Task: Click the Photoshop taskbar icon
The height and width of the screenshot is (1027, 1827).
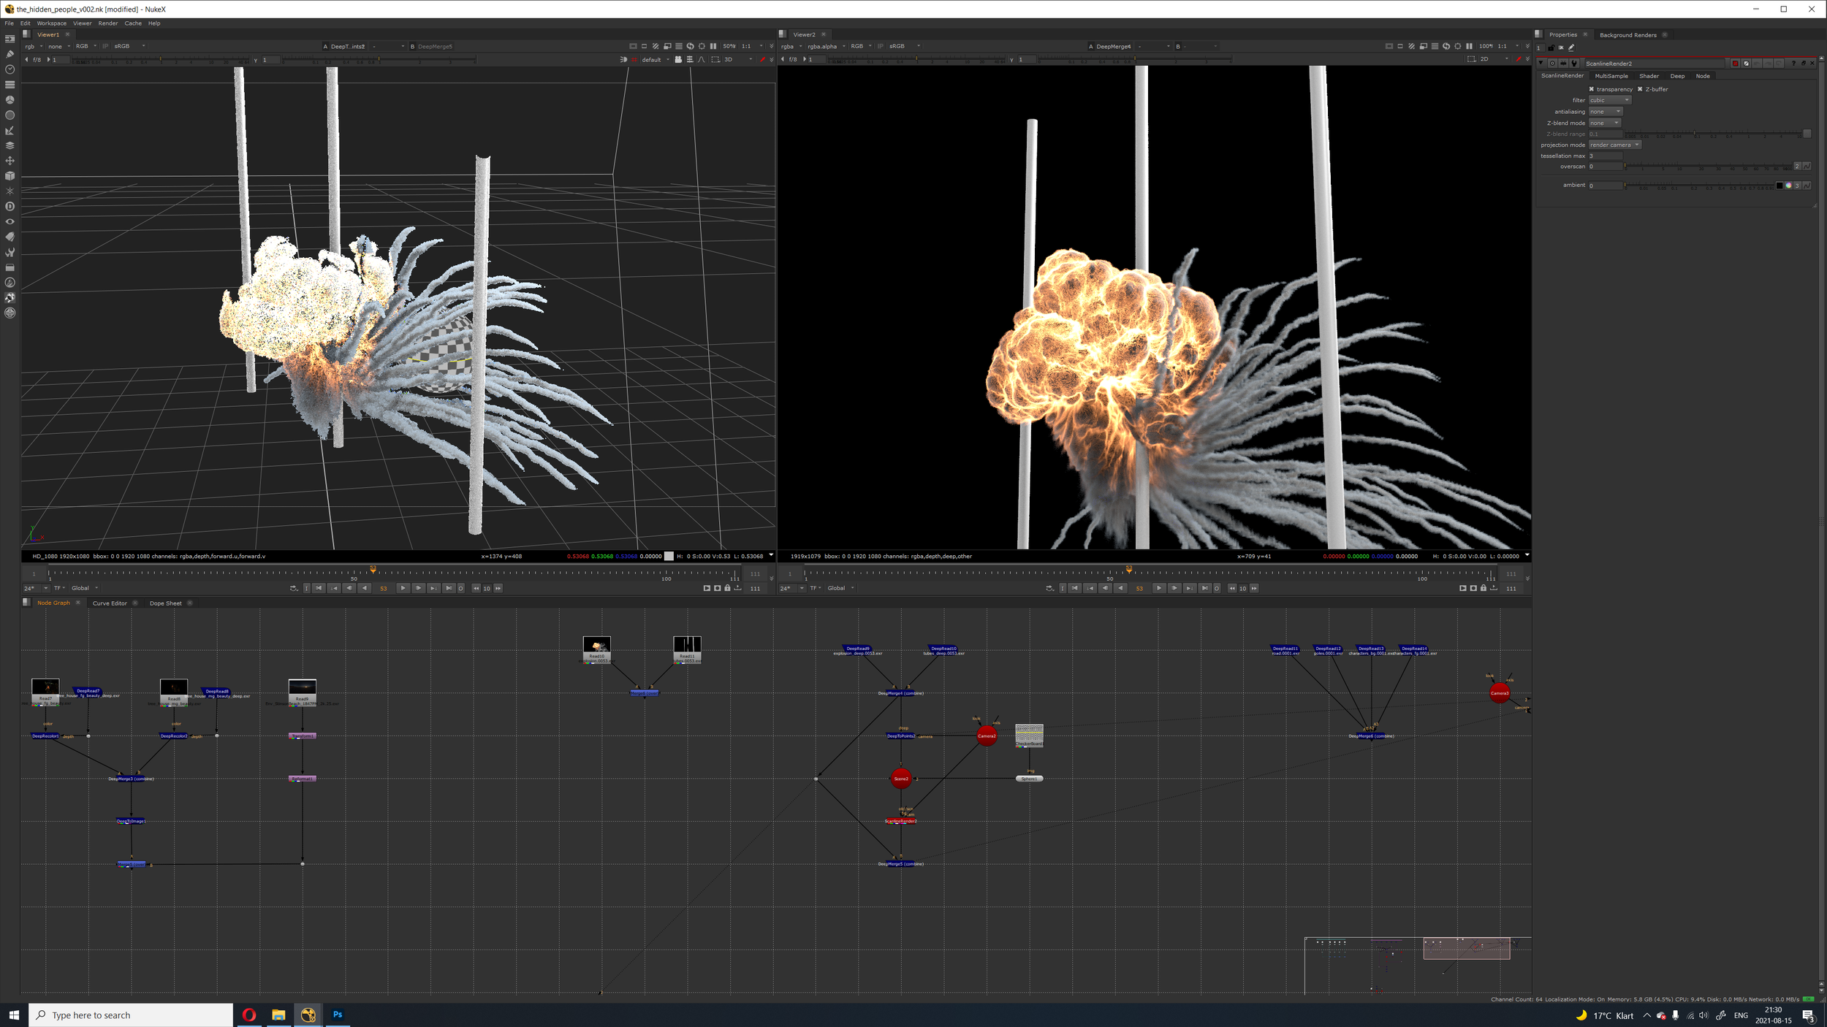Action: click(x=338, y=1015)
